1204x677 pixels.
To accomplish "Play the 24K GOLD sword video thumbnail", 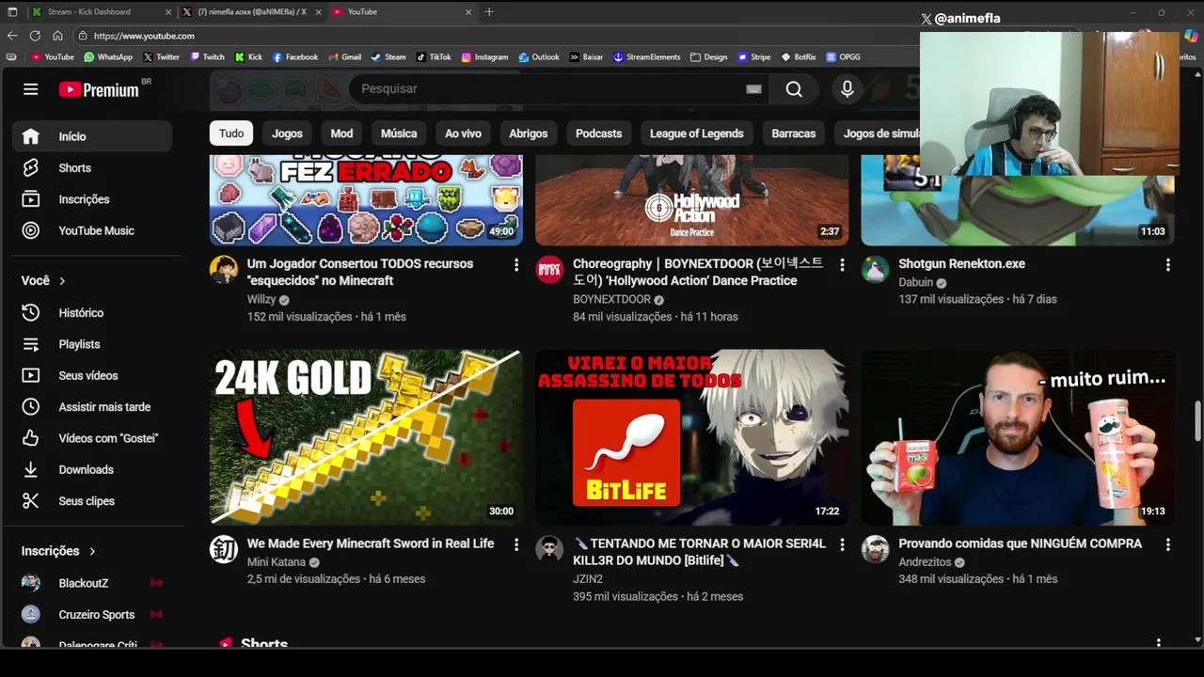I will tap(366, 437).
